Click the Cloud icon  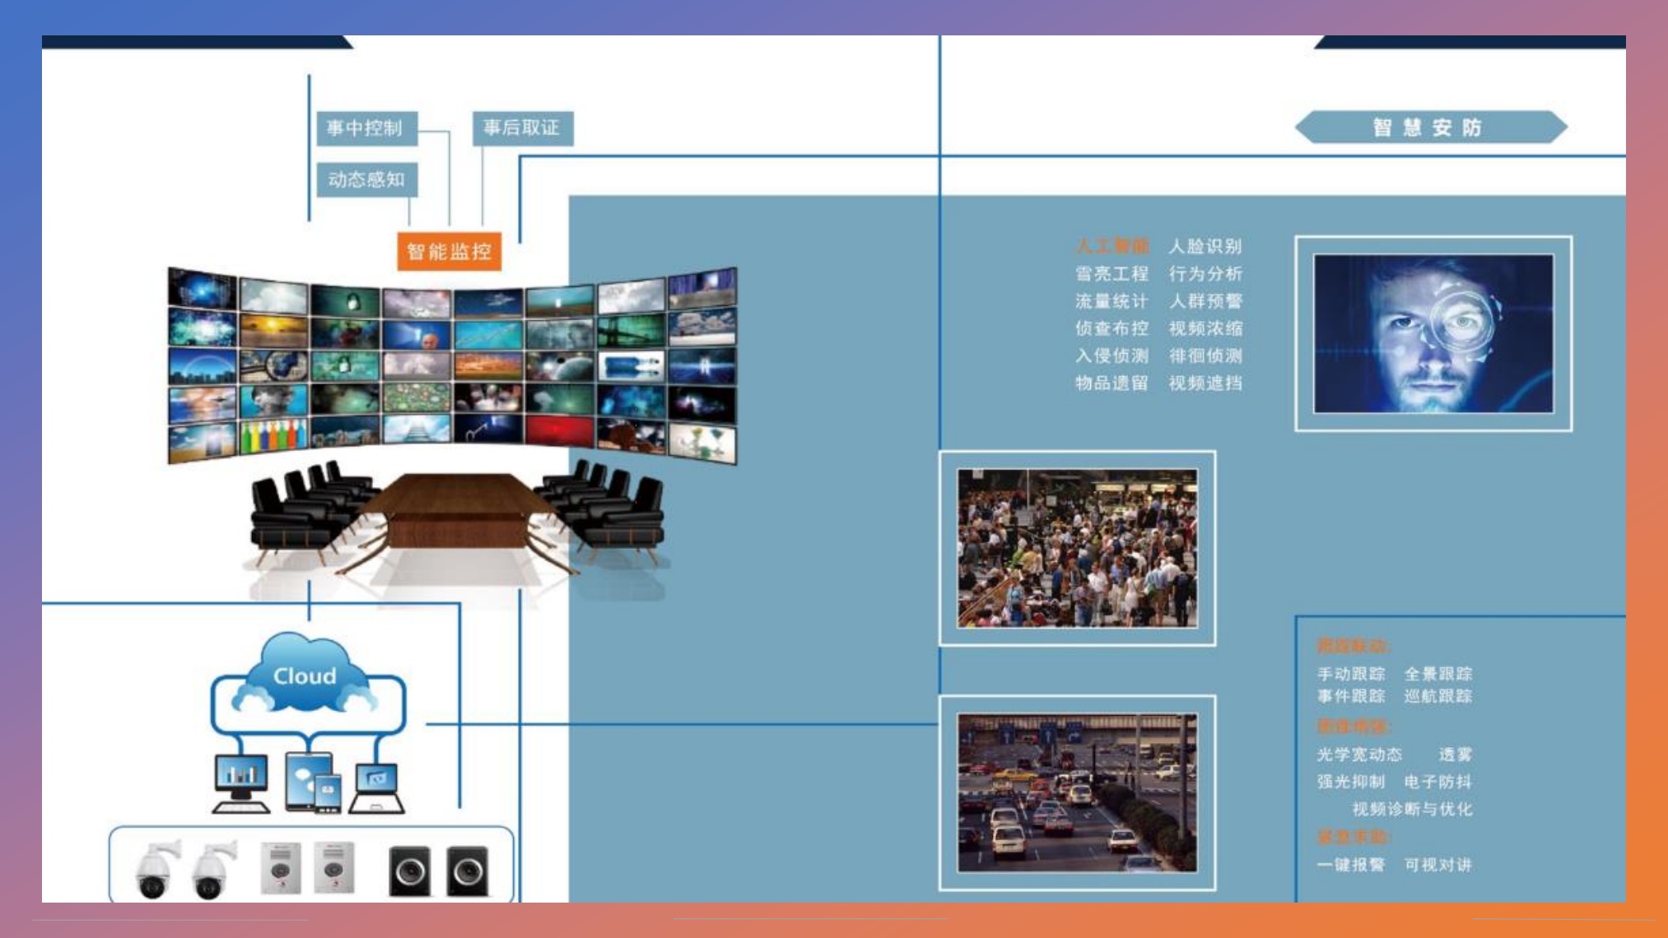click(305, 675)
